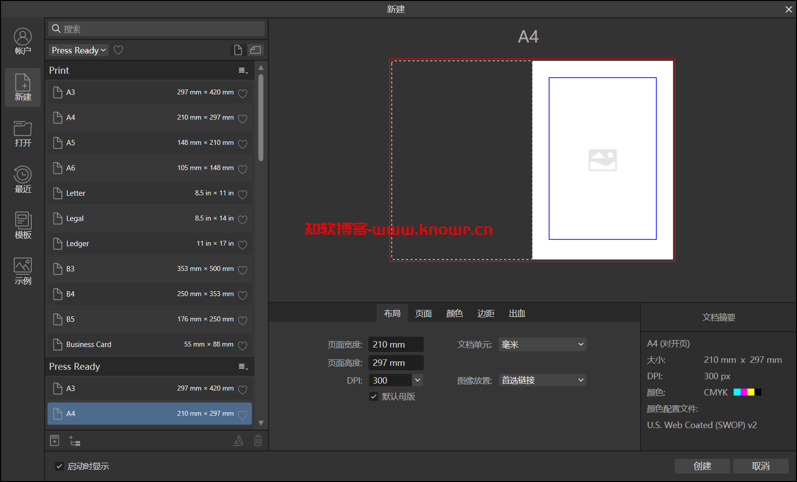Click the 创建 create button
The image size is (797, 482).
pyautogui.click(x=702, y=466)
